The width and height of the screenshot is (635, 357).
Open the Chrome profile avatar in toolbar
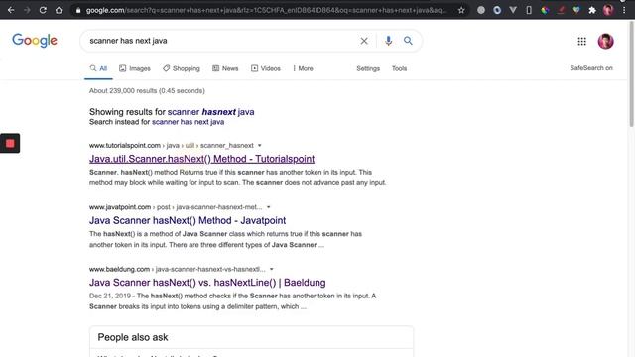tap(608, 10)
